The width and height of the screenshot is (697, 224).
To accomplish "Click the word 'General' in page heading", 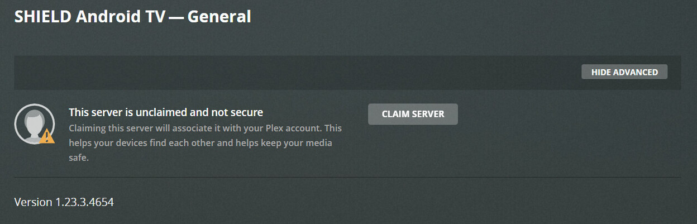I will pyautogui.click(x=219, y=17).
